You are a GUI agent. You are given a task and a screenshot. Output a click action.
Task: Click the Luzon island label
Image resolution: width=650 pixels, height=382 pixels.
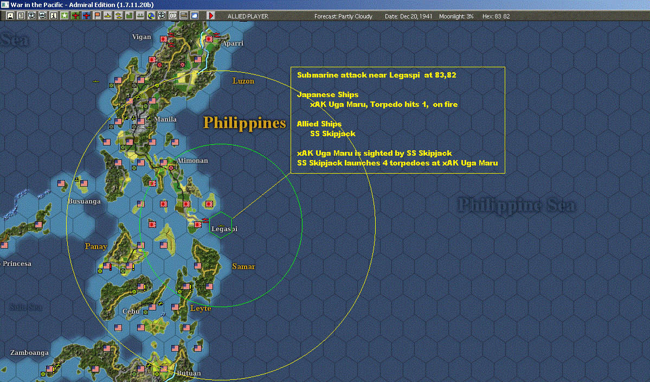243,81
